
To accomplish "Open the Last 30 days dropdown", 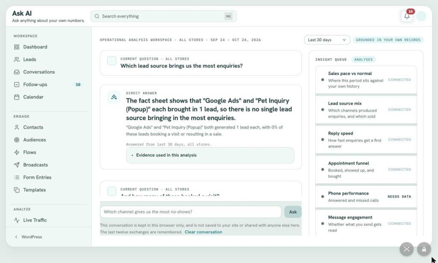I will coord(327,40).
